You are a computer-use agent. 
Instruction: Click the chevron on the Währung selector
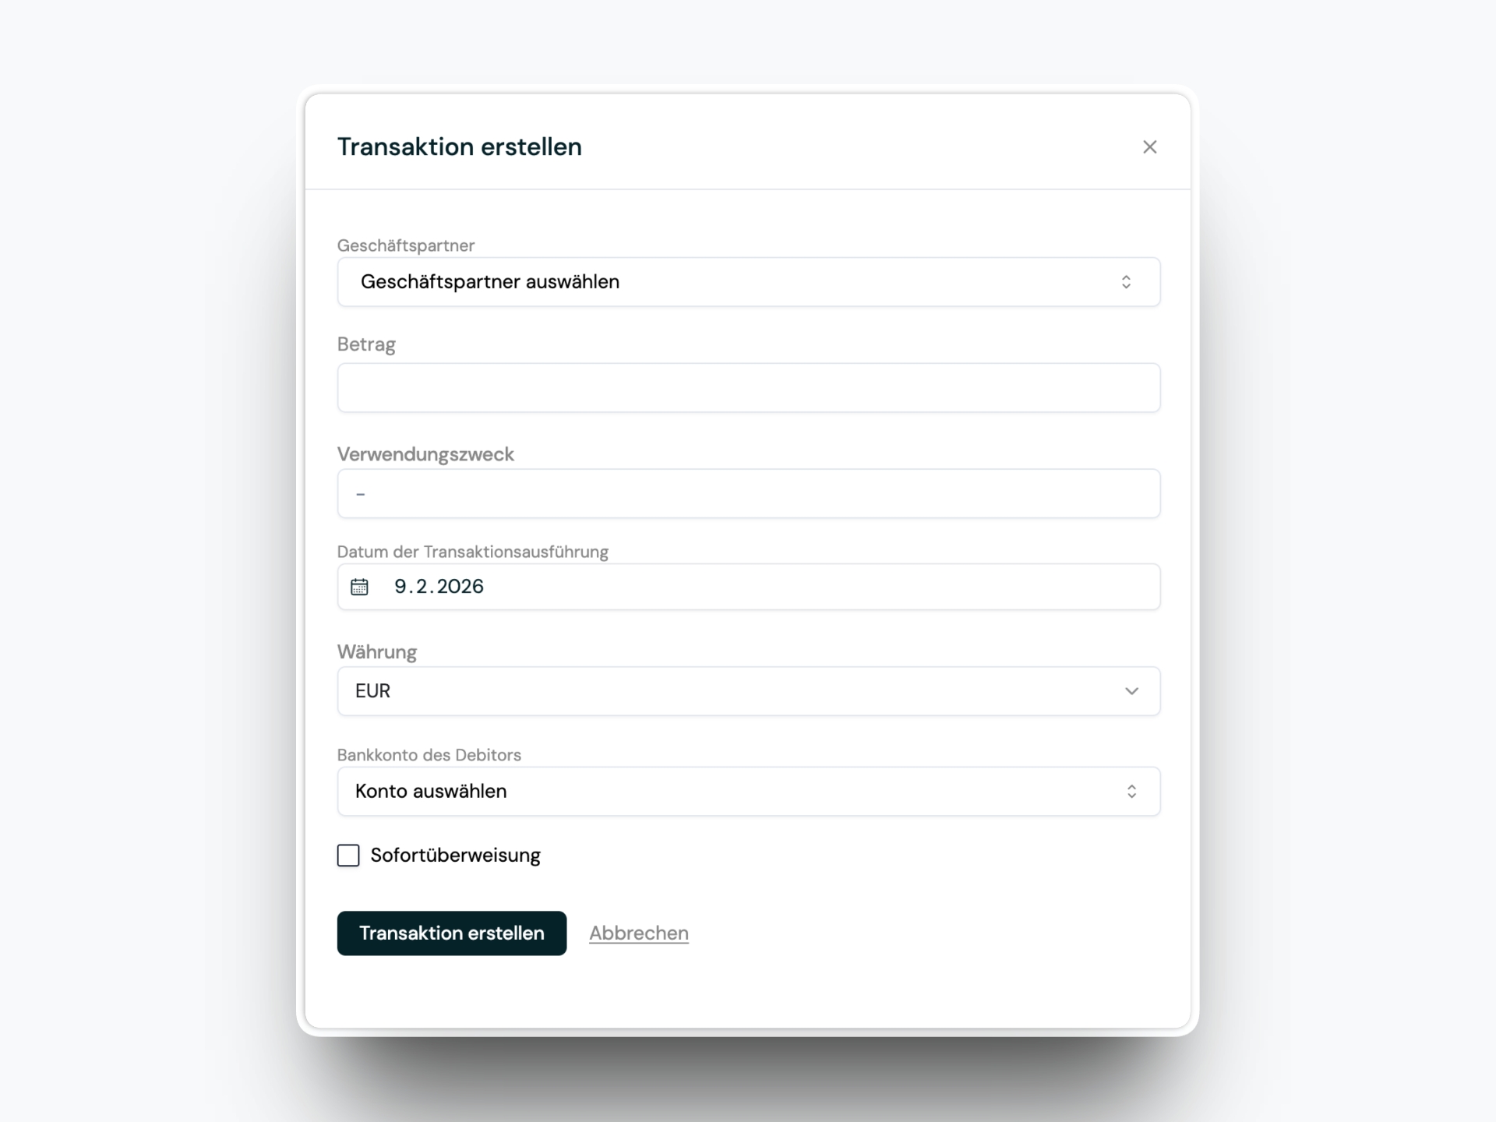coord(1132,691)
